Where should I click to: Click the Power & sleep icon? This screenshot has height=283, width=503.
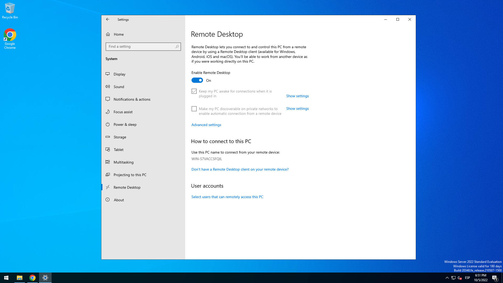(108, 124)
